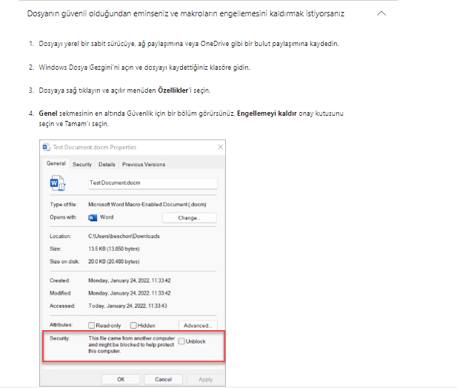Click the Cancel button
Screen dimensions: 457x388
click(163, 379)
